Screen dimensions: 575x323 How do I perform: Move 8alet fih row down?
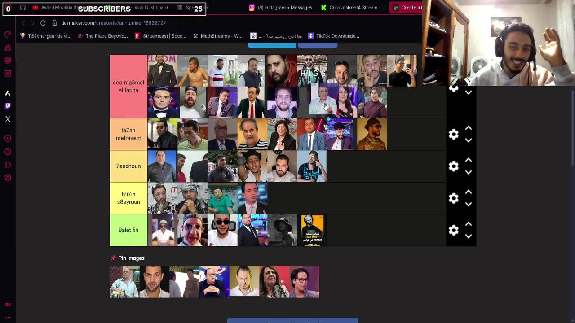click(x=469, y=236)
